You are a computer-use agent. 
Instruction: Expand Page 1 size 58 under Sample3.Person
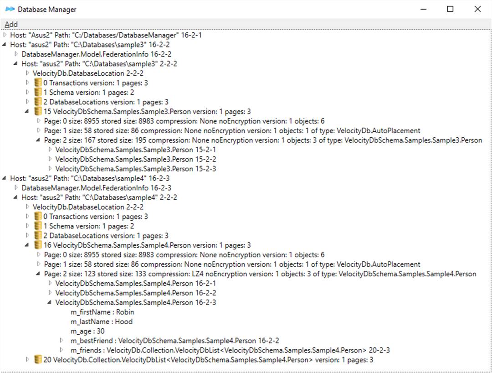[x=39, y=130]
